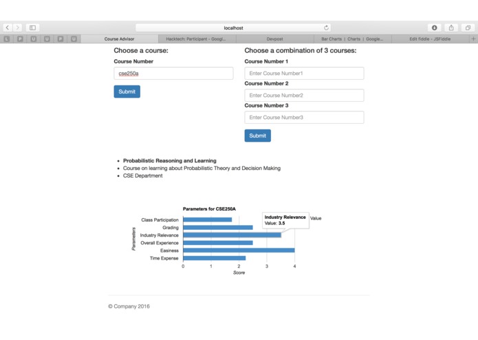Open the Share menu icon
Screen dimensions: 478x340
451,28
